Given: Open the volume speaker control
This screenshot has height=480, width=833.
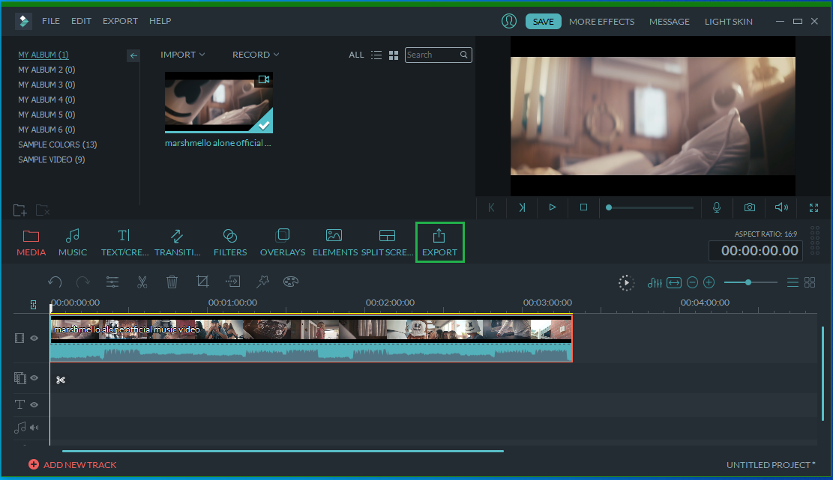Looking at the screenshot, I should click(781, 207).
